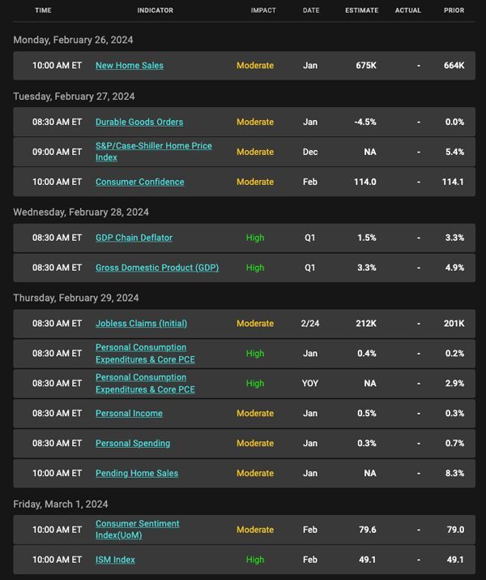Click the ESTIMATE column header

coord(361,11)
